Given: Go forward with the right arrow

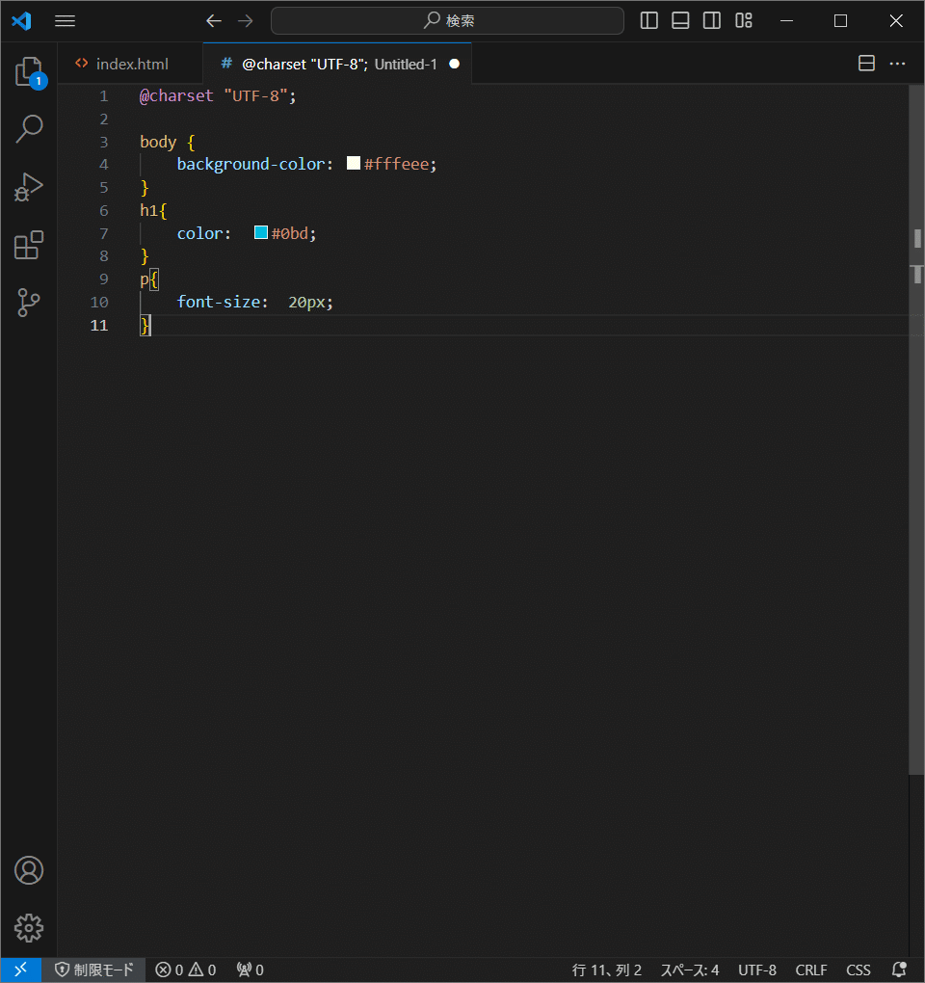Looking at the screenshot, I should (246, 20).
